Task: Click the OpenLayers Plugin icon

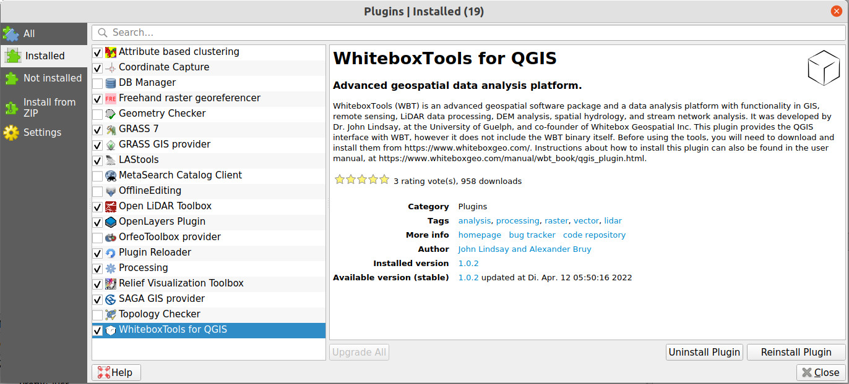Action: (111, 222)
